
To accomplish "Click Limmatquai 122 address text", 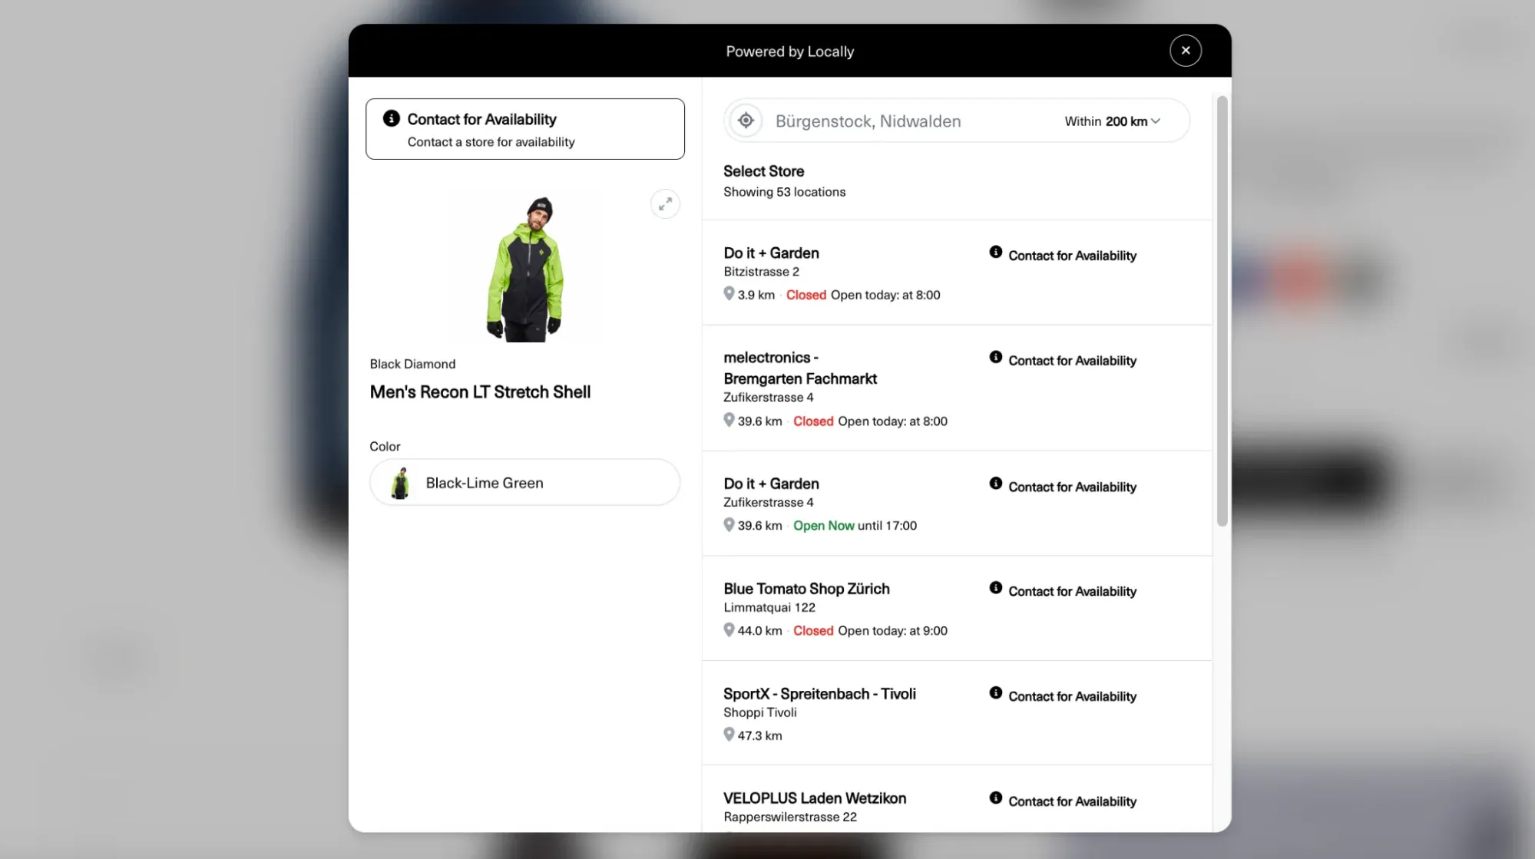I will click(x=769, y=607).
